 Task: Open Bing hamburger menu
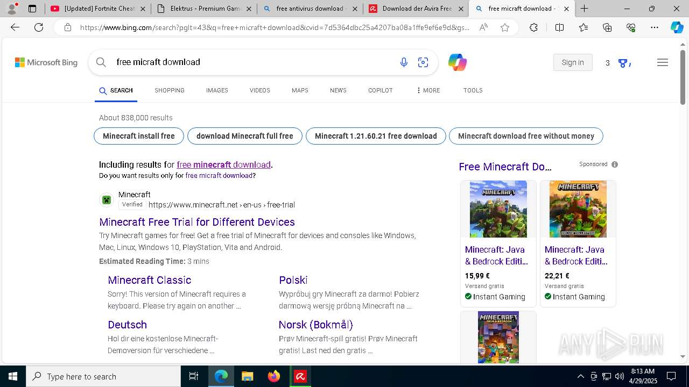click(x=663, y=62)
